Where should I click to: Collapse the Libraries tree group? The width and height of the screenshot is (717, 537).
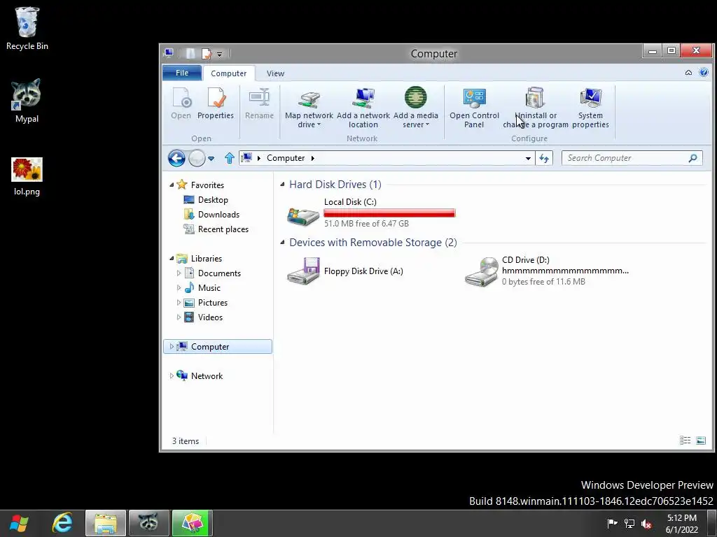point(172,259)
